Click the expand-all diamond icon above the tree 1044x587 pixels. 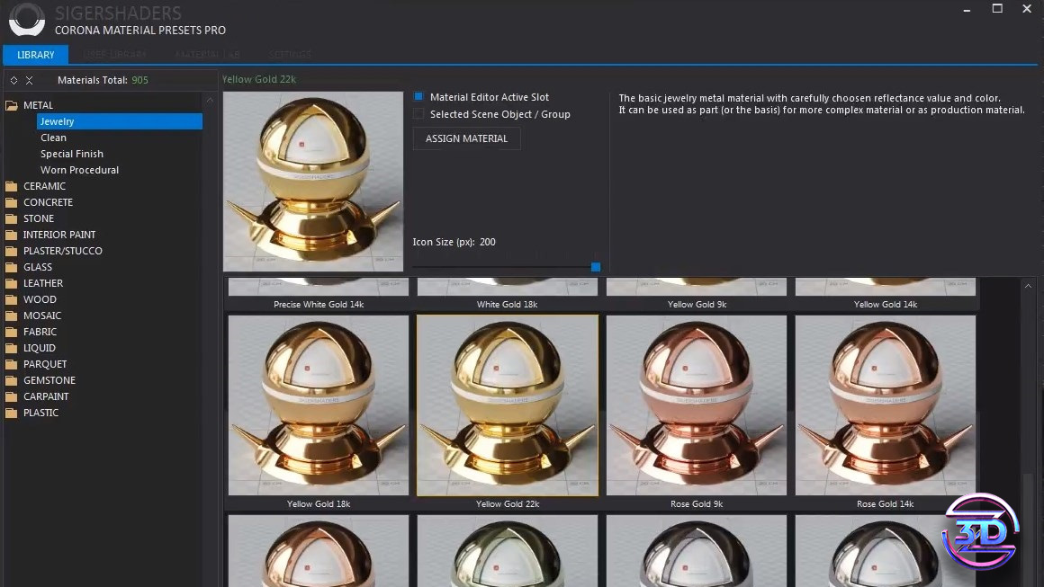pos(13,80)
